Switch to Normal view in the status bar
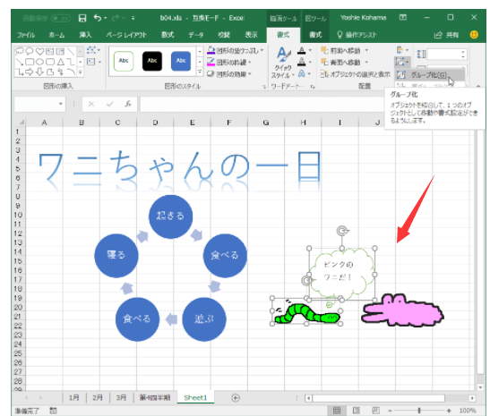 click(x=337, y=411)
